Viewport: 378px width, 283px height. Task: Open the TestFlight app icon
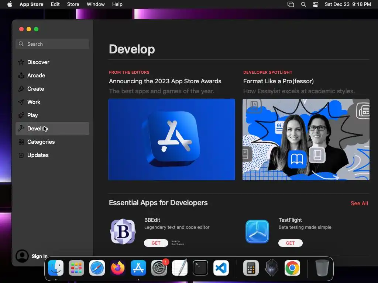click(x=257, y=231)
